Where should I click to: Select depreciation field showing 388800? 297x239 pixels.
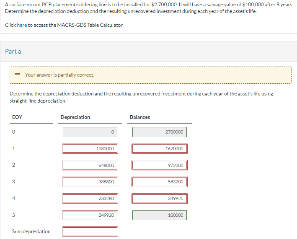click(90, 182)
